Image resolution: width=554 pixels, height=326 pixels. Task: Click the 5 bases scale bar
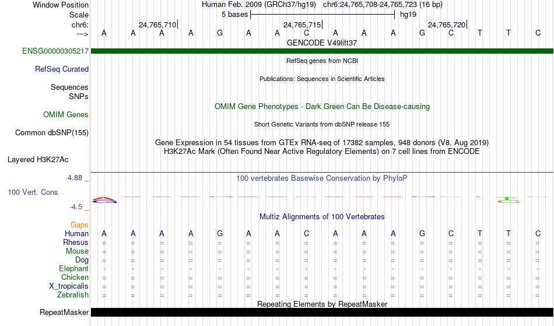[322, 15]
